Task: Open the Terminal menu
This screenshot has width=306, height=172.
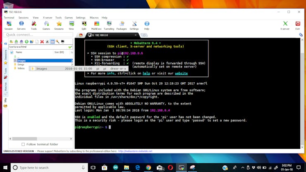Action: tap(9, 17)
